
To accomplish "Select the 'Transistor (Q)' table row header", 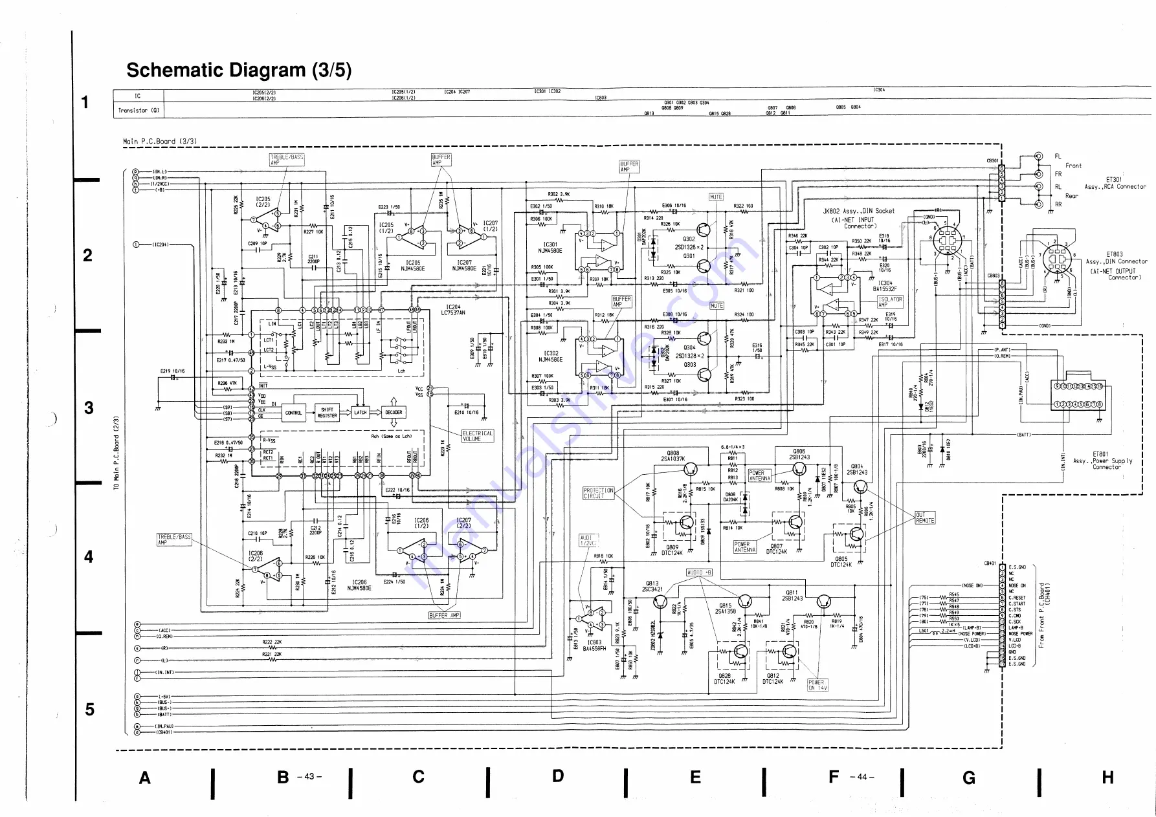I will click(x=139, y=111).
